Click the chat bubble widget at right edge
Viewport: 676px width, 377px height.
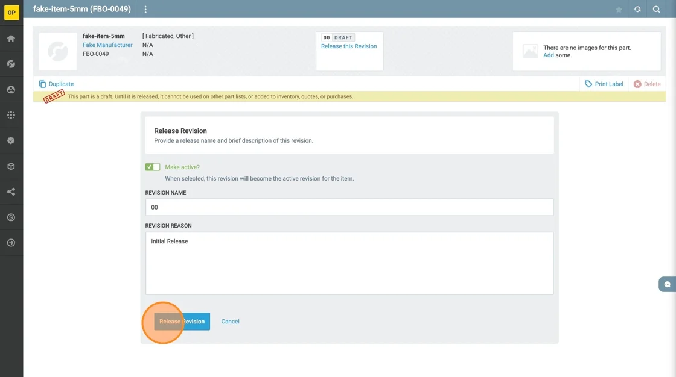pyautogui.click(x=667, y=284)
